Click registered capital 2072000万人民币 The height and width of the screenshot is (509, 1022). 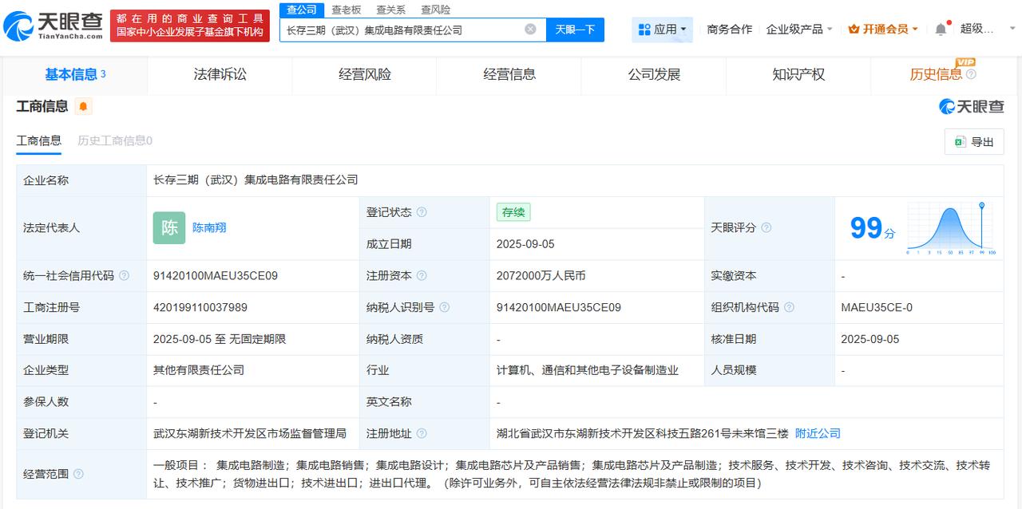[541, 275]
